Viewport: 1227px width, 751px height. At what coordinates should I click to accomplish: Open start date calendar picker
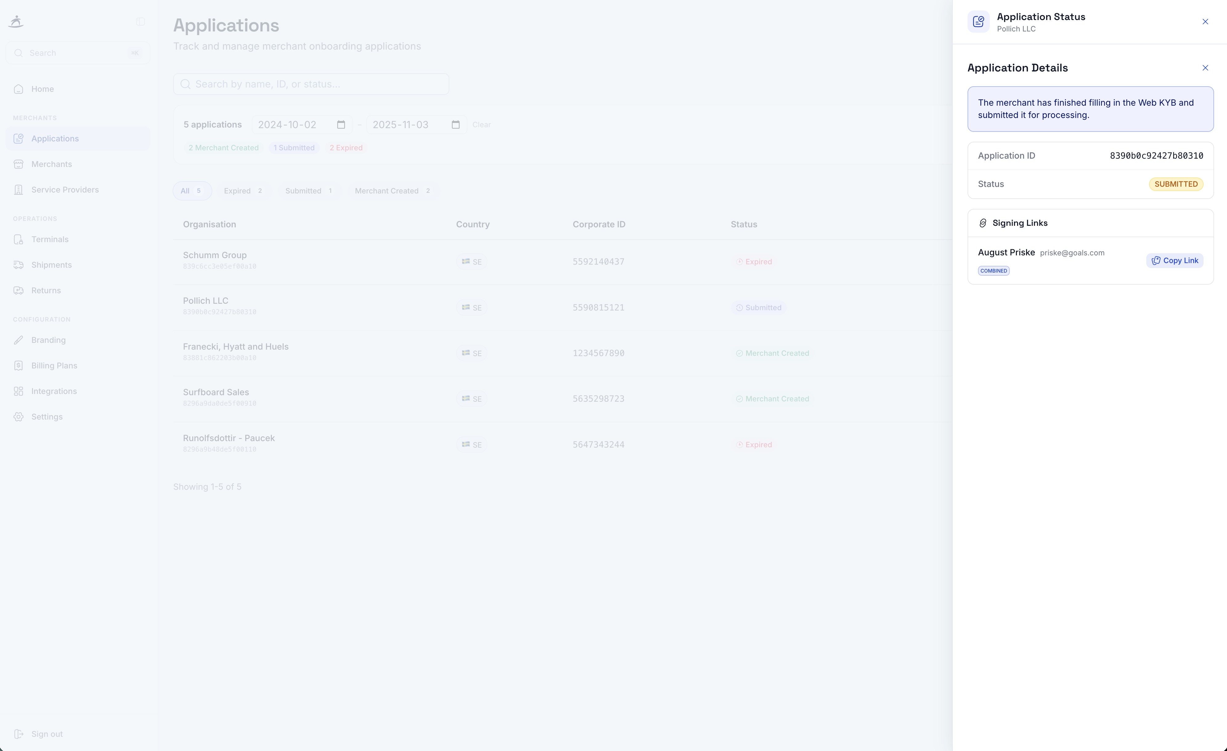pos(340,124)
